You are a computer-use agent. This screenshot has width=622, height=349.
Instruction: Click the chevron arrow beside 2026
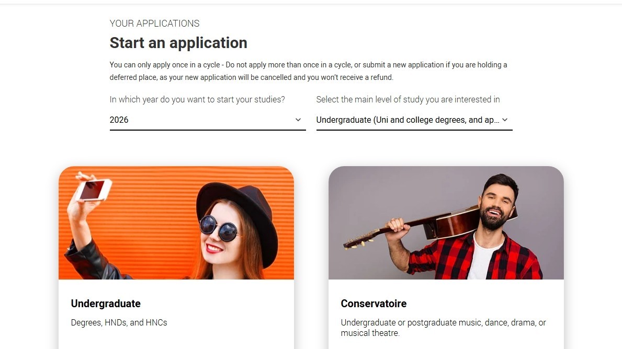point(298,120)
